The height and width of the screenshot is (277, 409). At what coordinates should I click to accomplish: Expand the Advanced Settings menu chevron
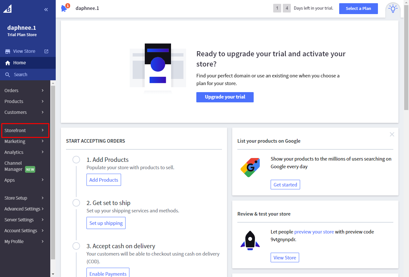pyautogui.click(x=43, y=209)
